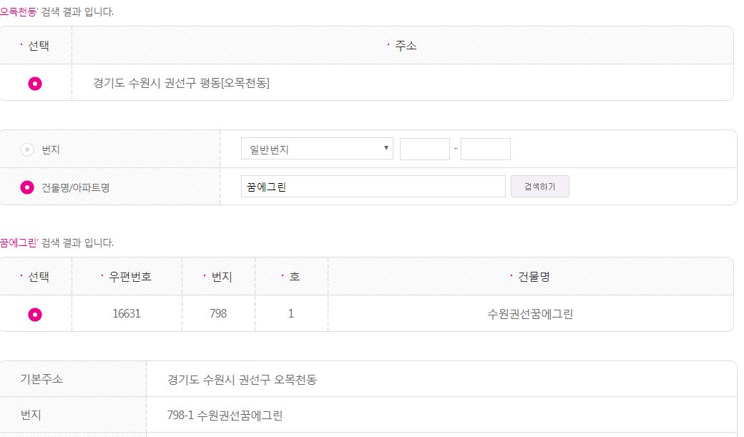The image size is (744, 437).
Task: Choose the 번지 search type radio option
Action: tap(27, 149)
